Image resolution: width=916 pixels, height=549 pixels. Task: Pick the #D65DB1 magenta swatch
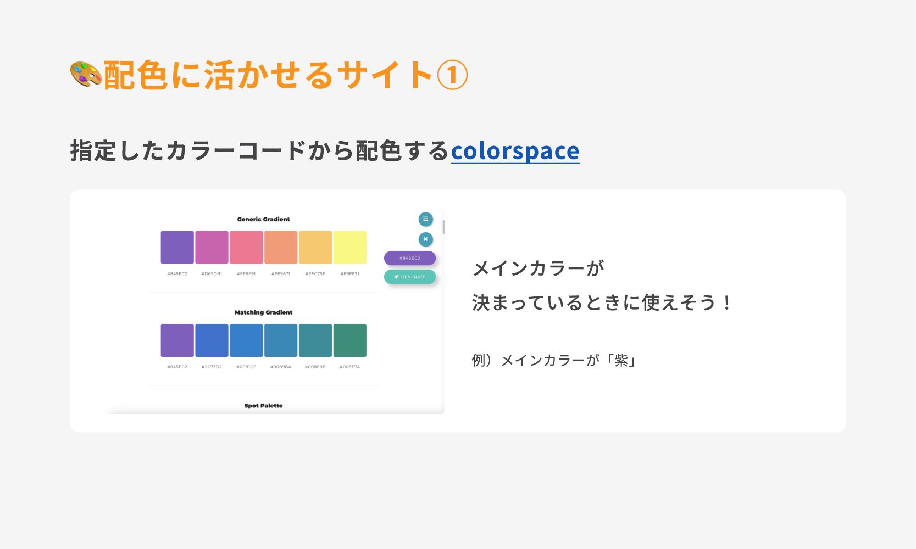click(212, 247)
